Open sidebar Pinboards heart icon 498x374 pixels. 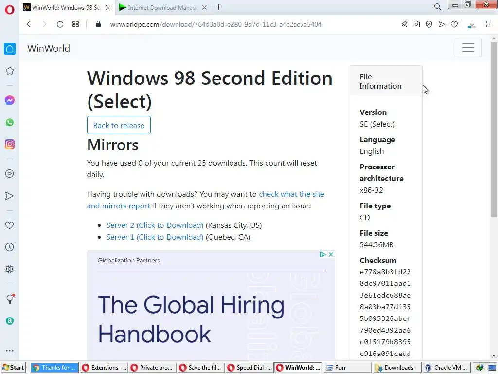click(10, 225)
